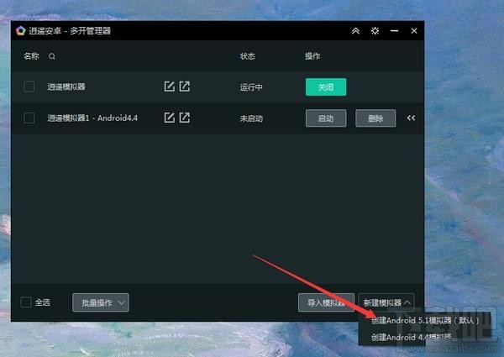Collapse the 新建模拟器 dropdown button
Image resolution: width=504 pixels, height=357 pixels.
[x=386, y=302]
